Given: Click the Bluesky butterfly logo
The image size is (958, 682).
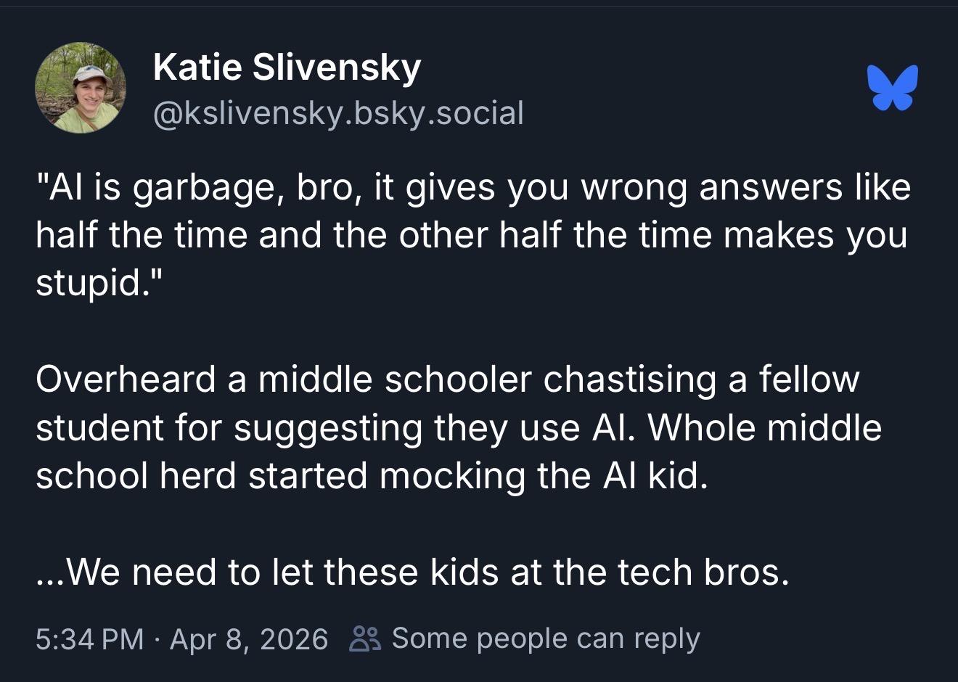Looking at the screenshot, I should coord(892,88).
